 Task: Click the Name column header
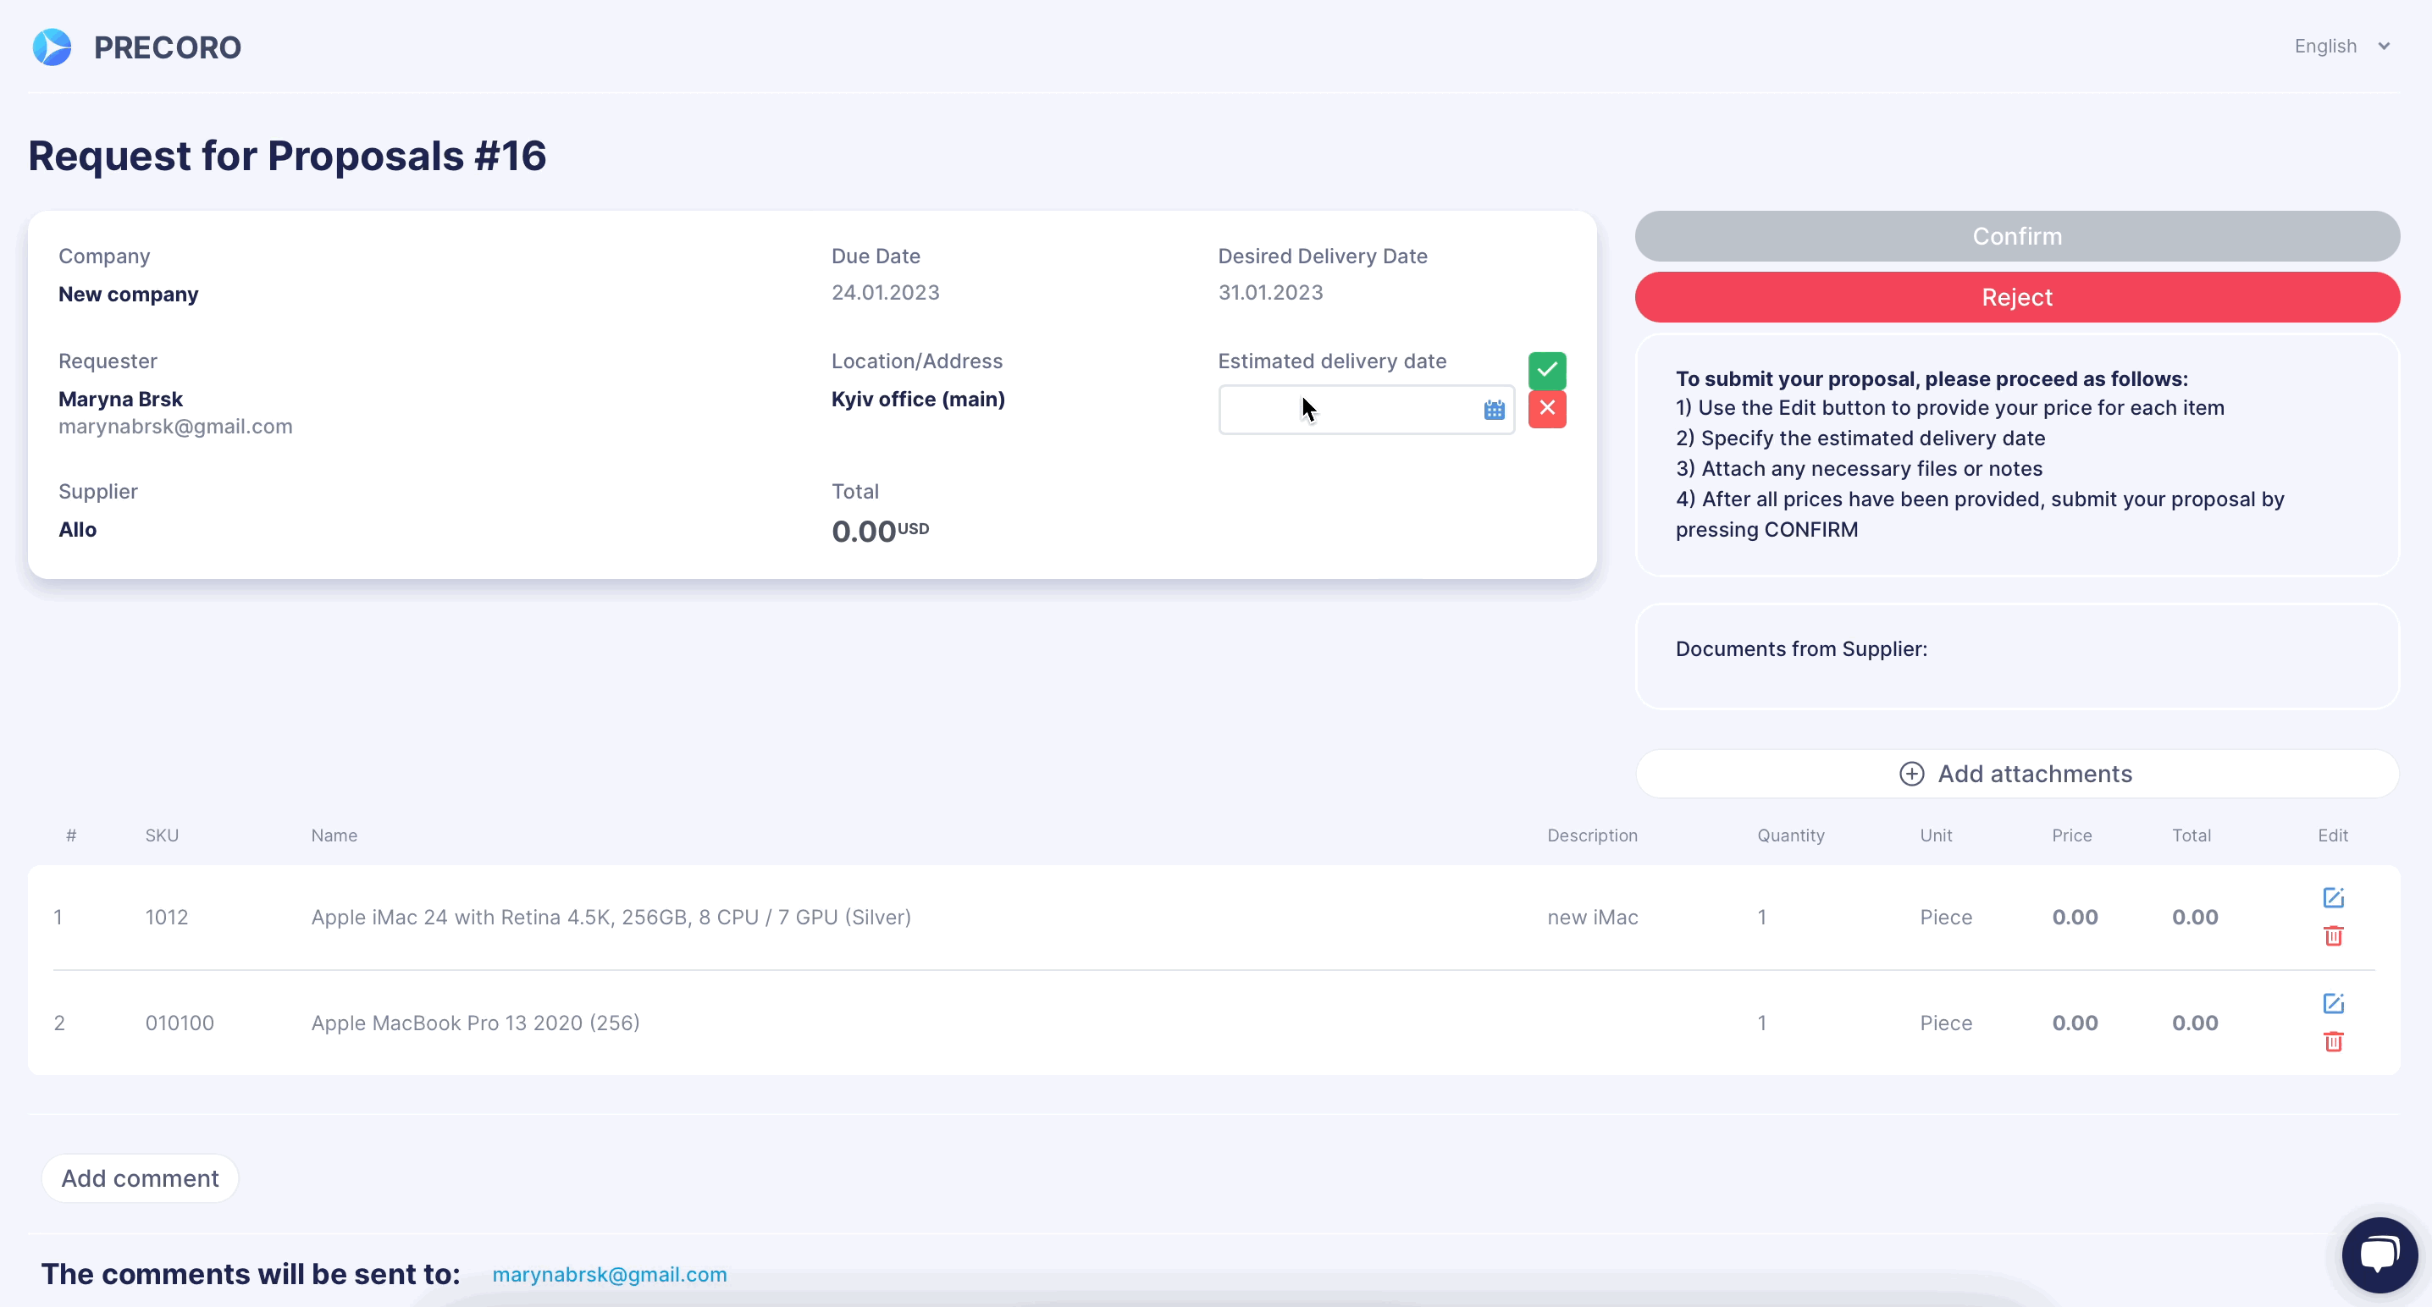click(x=334, y=835)
